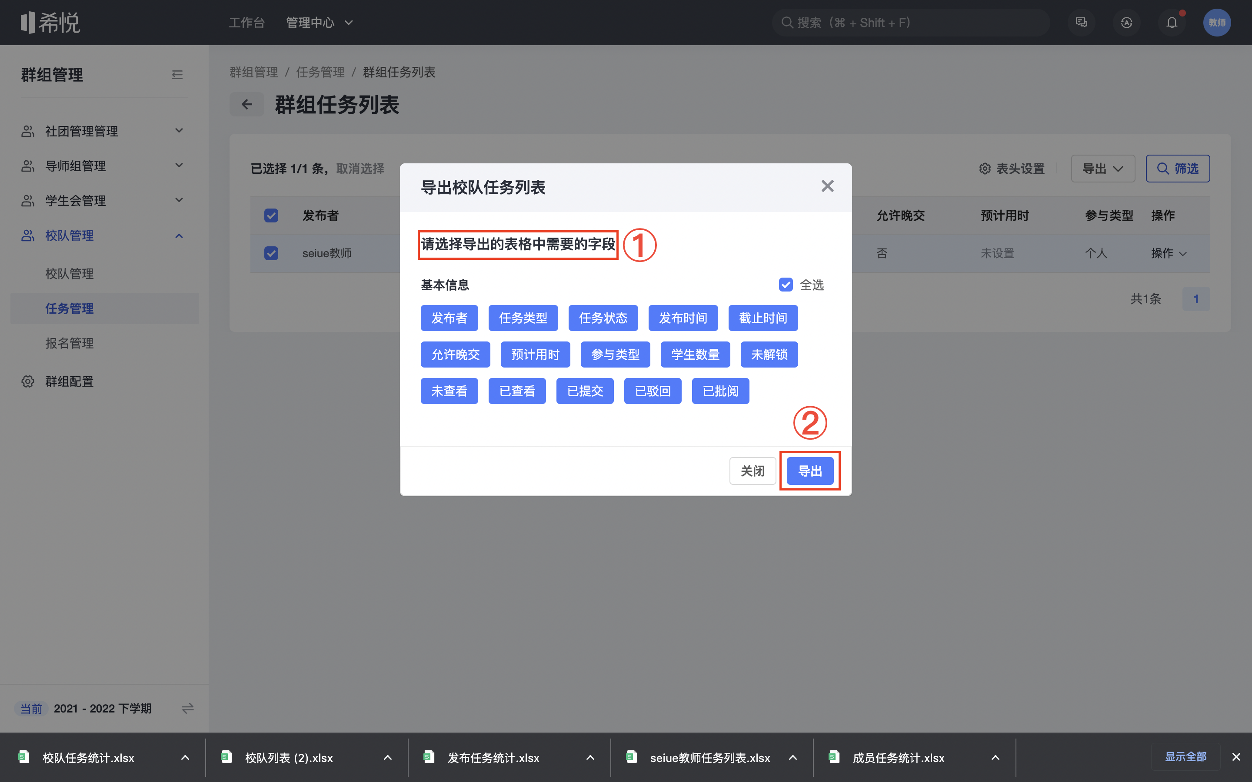1252x782 pixels.
Task: Toggle the 未查看 field tag
Action: coord(449,391)
